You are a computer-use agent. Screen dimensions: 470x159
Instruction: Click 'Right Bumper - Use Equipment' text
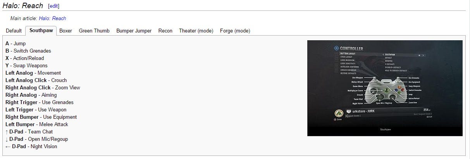pyautogui.click(x=41, y=117)
